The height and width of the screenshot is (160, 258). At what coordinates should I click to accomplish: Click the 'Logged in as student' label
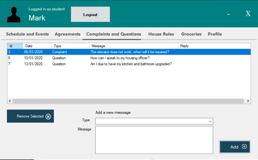[x=46, y=9]
